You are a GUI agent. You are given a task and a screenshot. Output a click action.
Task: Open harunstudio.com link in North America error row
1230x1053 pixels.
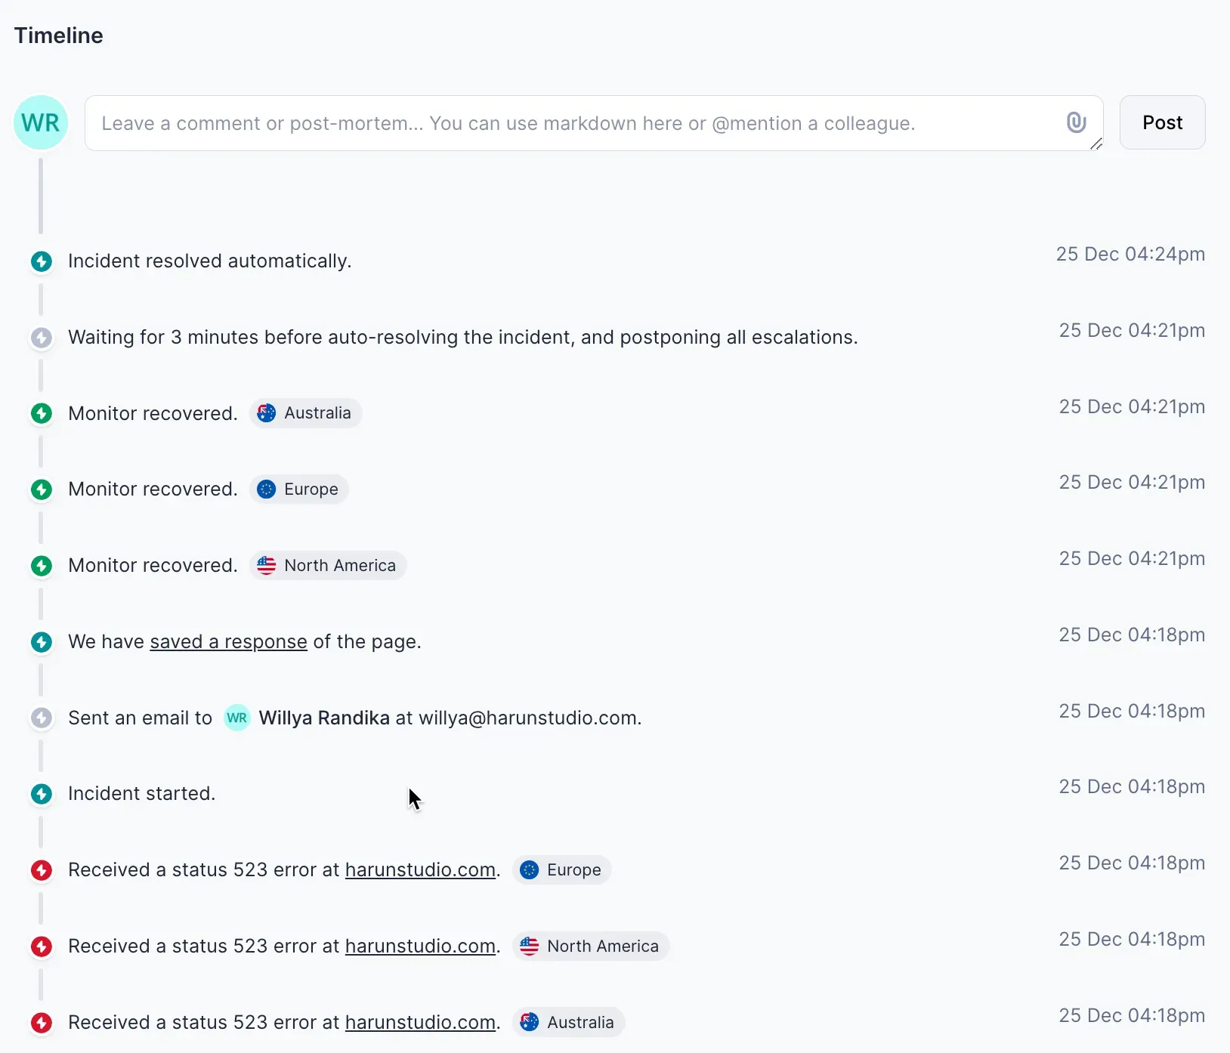(420, 946)
